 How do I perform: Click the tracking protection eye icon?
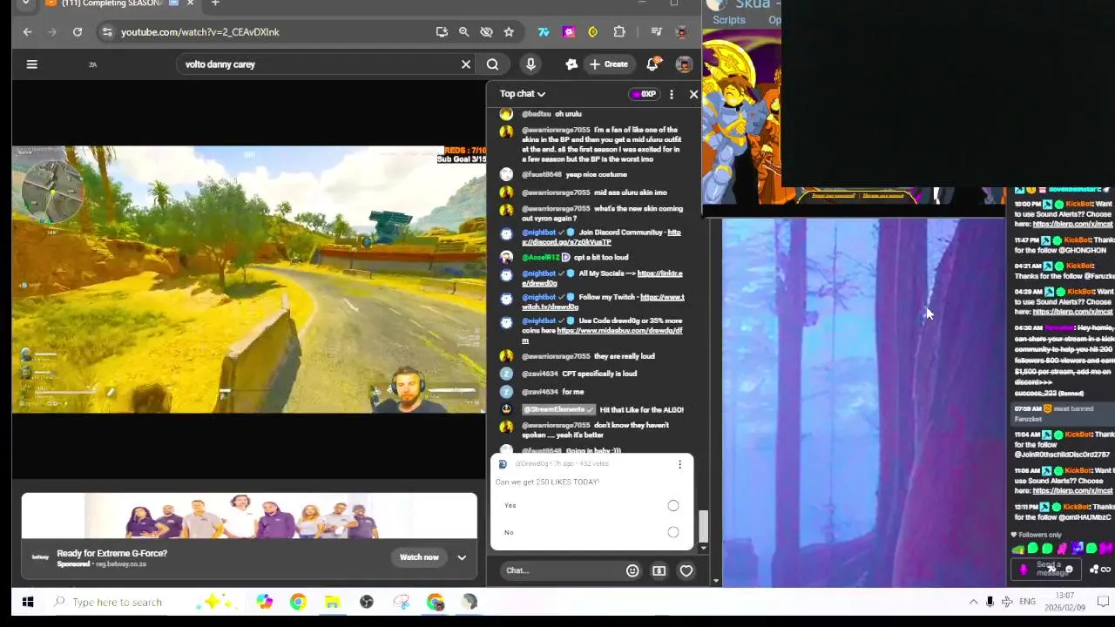tap(486, 32)
